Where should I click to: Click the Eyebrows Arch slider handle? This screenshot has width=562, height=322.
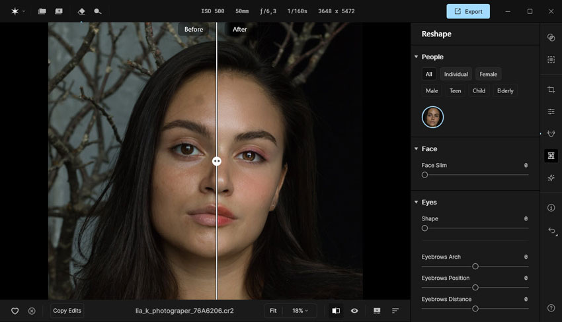(x=475, y=267)
